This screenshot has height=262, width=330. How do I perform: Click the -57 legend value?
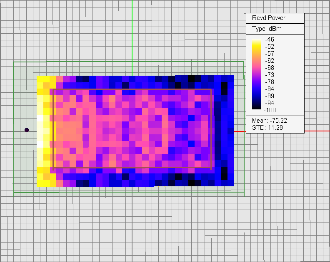pyautogui.click(x=270, y=54)
